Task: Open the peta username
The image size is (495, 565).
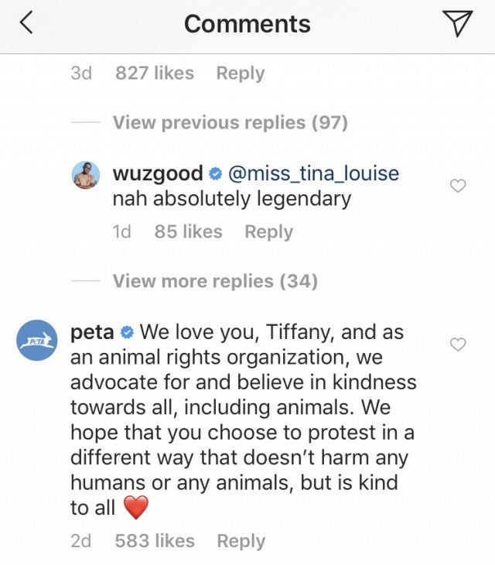Action: click(x=92, y=333)
